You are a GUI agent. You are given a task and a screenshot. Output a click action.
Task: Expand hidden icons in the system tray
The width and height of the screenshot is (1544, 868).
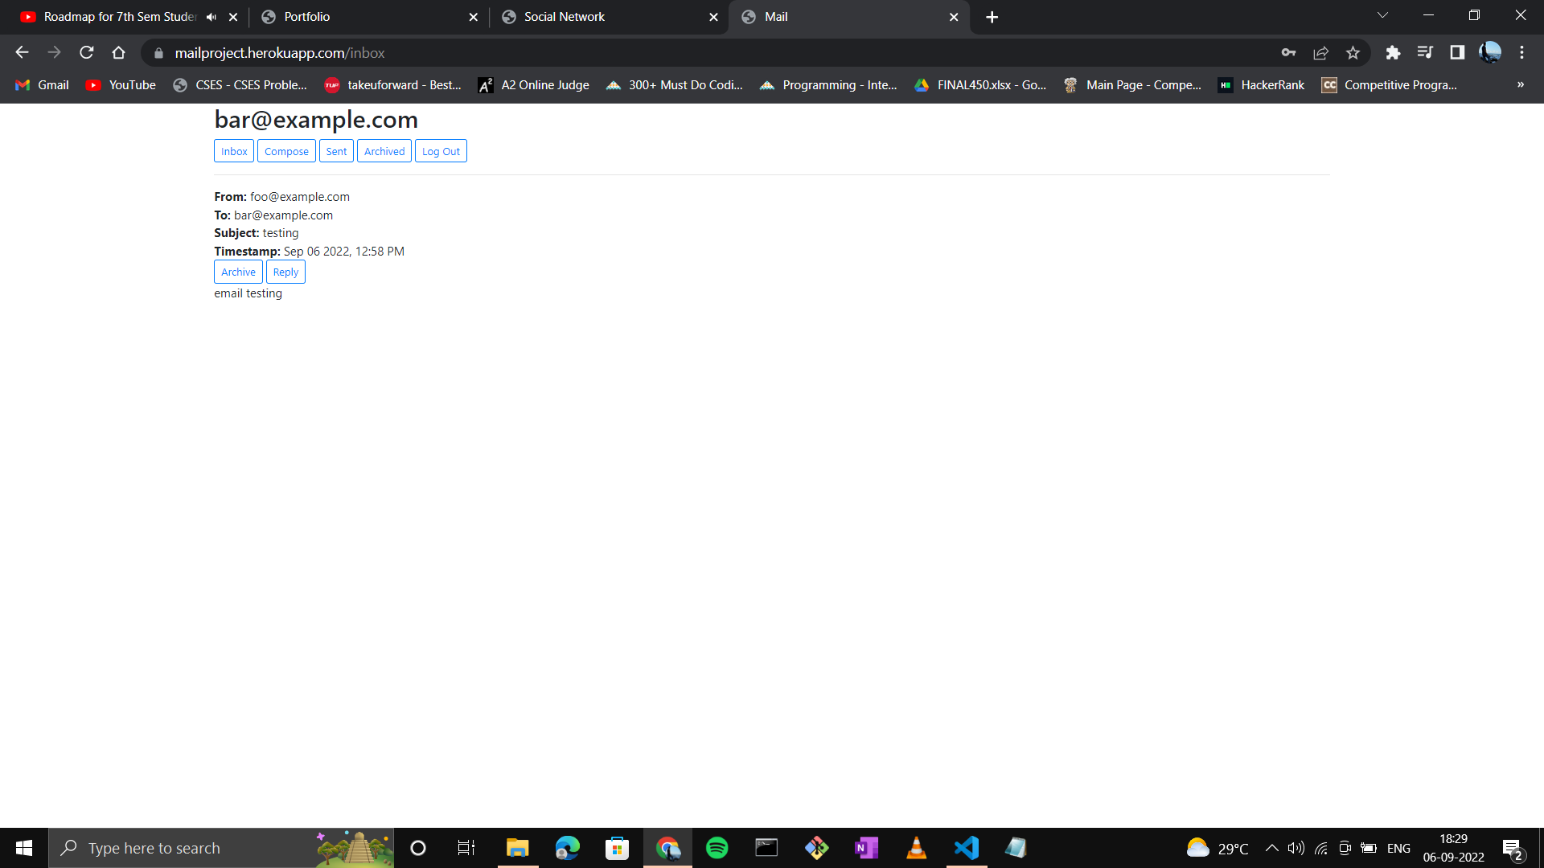click(x=1272, y=847)
